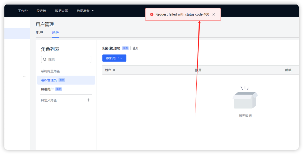Click the Request failed with status code 400 text

tap(182, 14)
